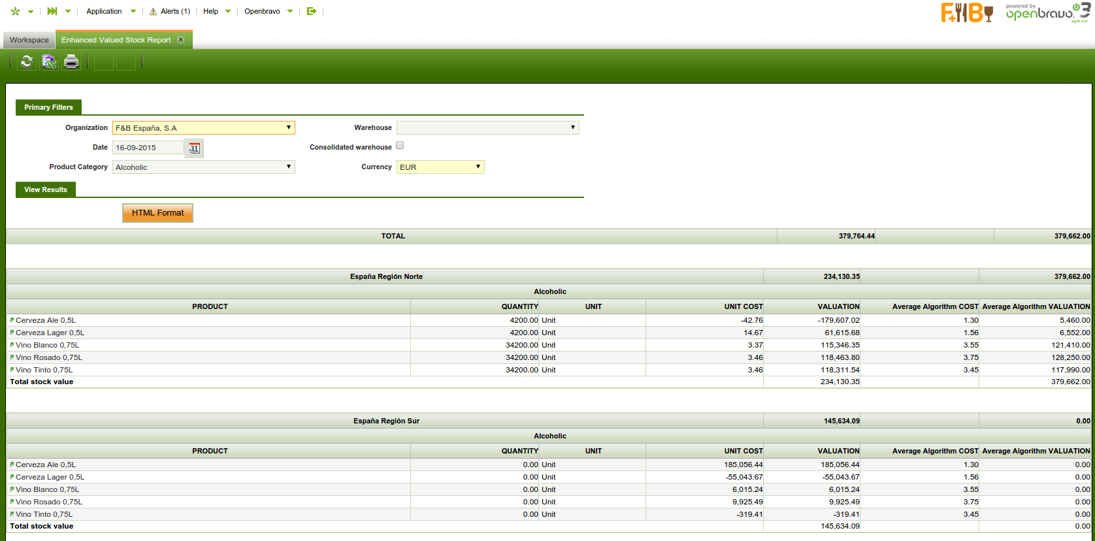
Task: Click the Quick Launch fast-forward icon
Action: [x=52, y=11]
